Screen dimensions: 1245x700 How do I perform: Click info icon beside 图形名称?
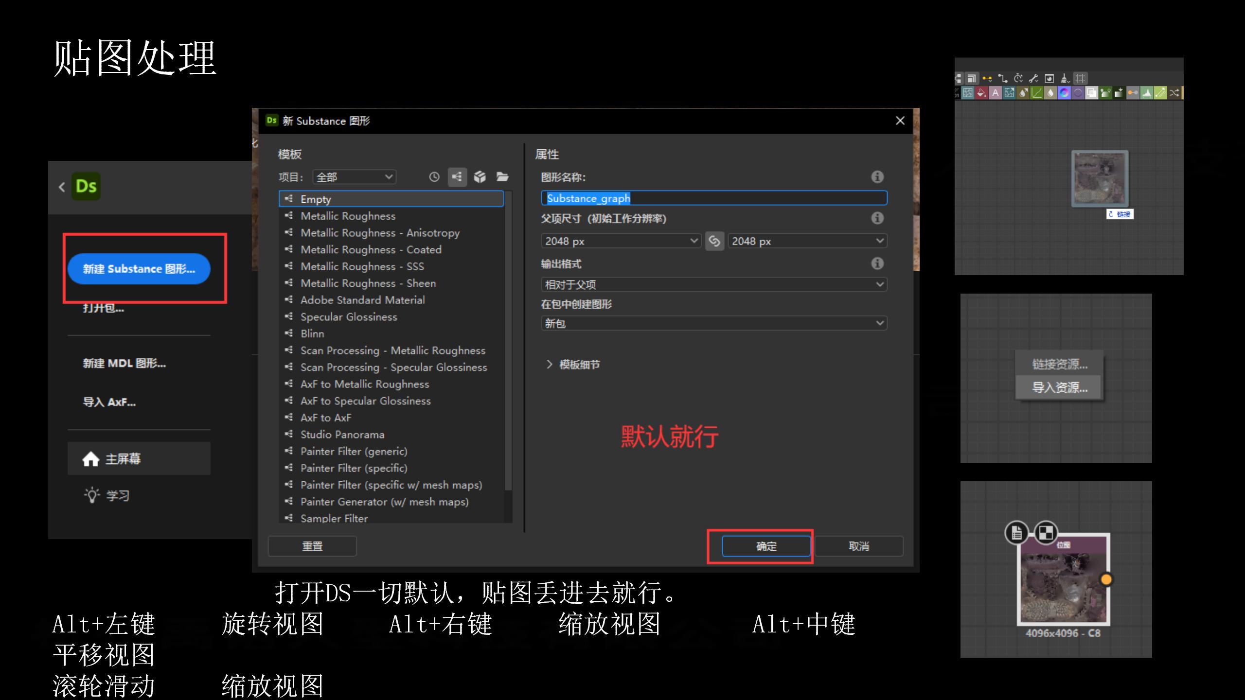click(x=877, y=177)
